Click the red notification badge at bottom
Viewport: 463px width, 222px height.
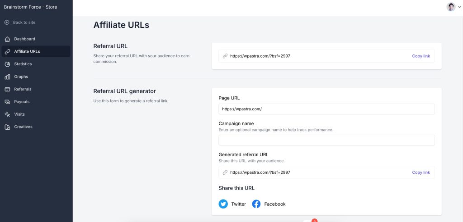tap(314, 220)
